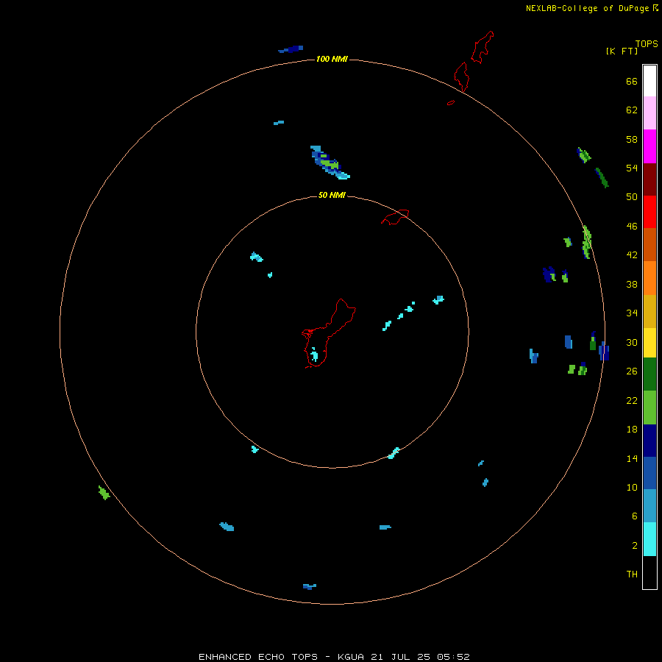This screenshot has height=662, width=662.
Task: Click the '50 NMI' range ring label
Action: (x=332, y=195)
